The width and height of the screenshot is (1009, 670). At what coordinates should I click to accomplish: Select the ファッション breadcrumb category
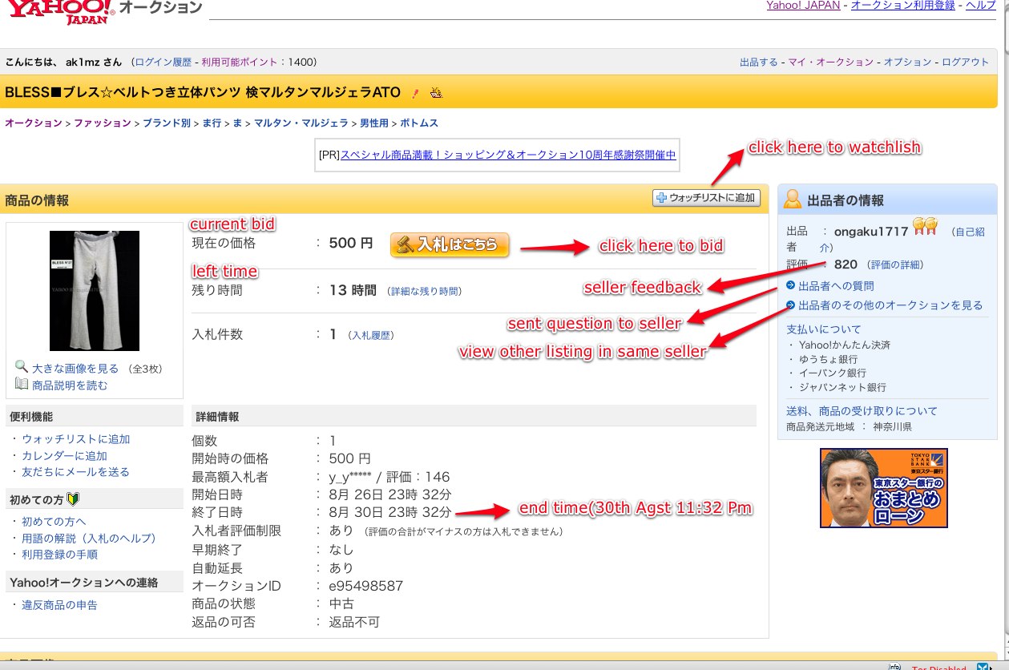[x=103, y=123]
